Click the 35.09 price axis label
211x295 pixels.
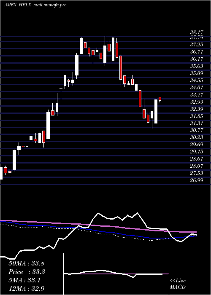(x=197, y=73)
